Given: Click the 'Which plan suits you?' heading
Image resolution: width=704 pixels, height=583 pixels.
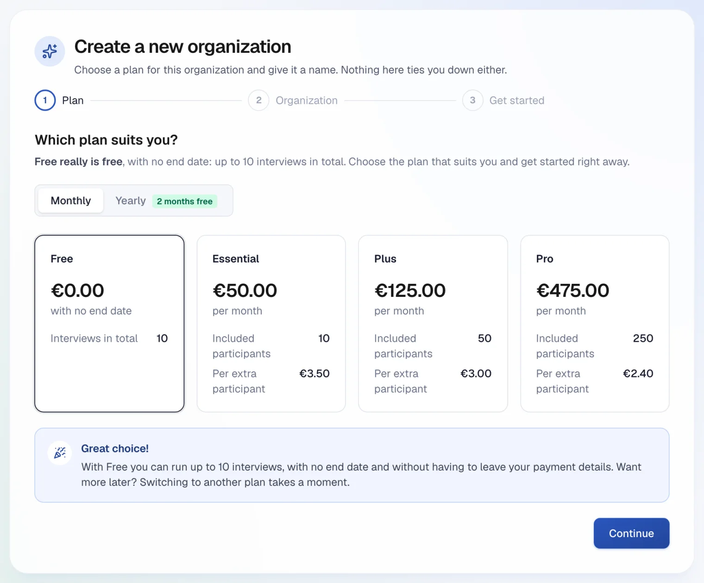Looking at the screenshot, I should 106,140.
